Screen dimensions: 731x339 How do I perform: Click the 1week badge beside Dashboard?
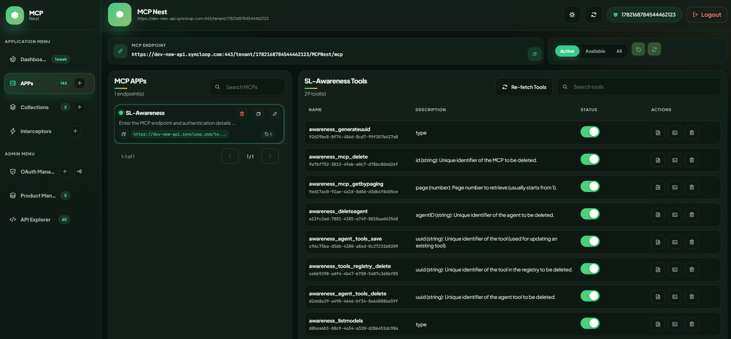click(x=61, y=59)
